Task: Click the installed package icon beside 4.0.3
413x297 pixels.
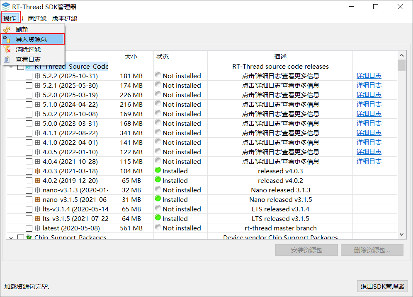Action: tap(38, 171)
